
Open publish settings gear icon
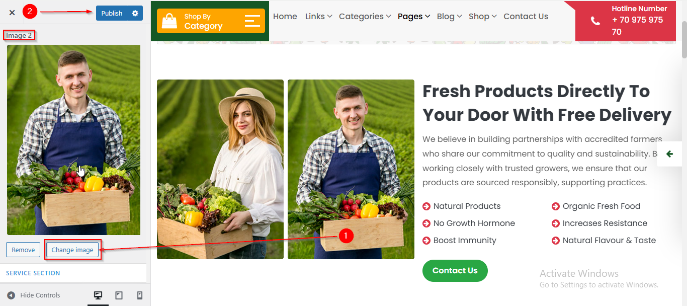[x=135, y=13]
